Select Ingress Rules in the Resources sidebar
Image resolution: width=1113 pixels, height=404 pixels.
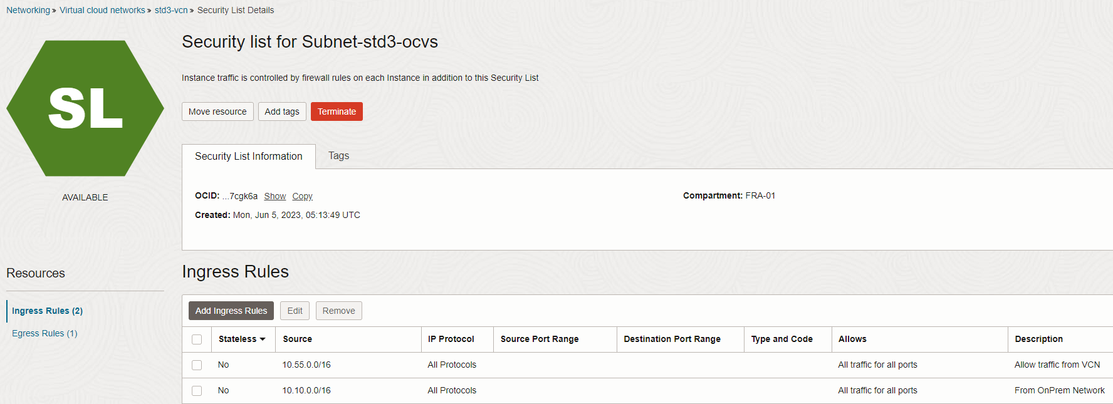47,310
